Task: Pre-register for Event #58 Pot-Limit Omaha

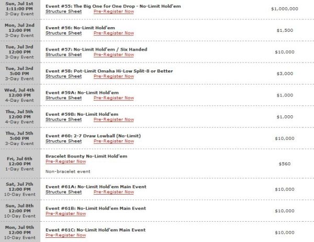Action: (114, 76)
